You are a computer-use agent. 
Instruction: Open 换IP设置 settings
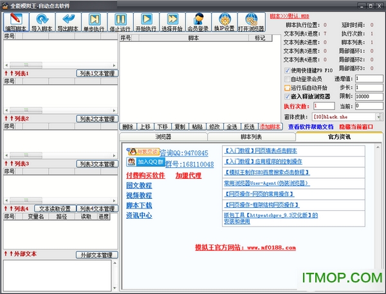225,22
